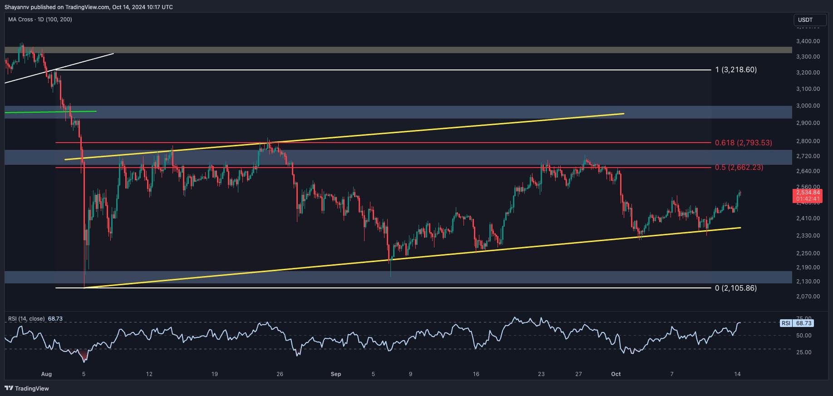
Task: Select the MA Cross indicator legend
Action: pos(40,20)
